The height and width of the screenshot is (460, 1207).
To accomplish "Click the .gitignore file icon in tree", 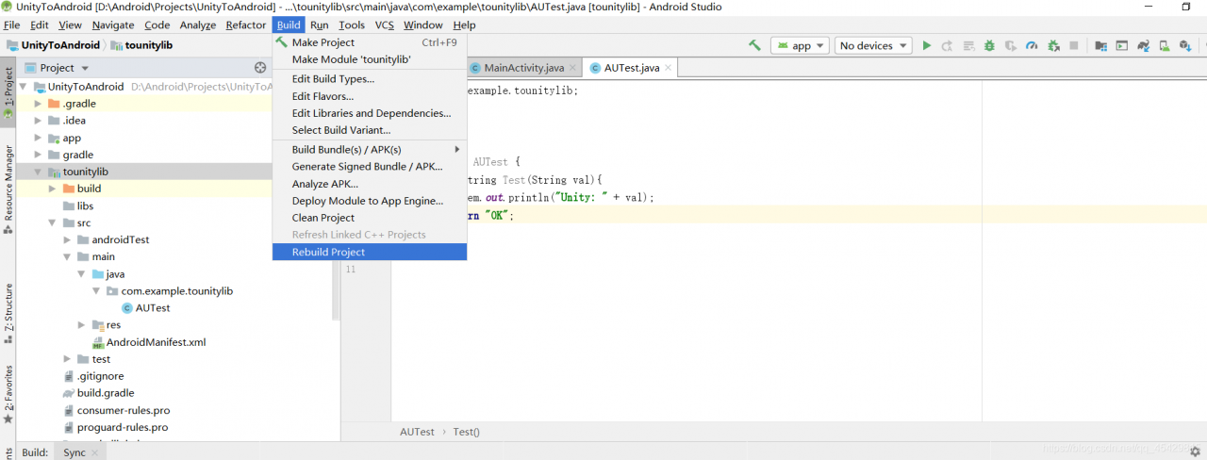I will (x=69, y=376).
